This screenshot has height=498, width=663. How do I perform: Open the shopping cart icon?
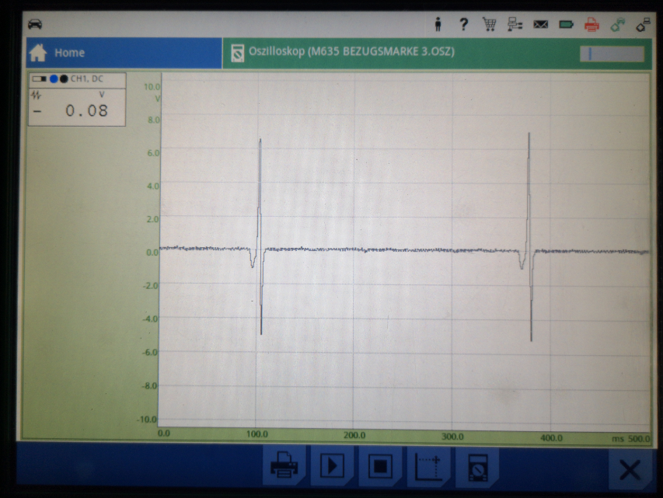coord(489,25)
